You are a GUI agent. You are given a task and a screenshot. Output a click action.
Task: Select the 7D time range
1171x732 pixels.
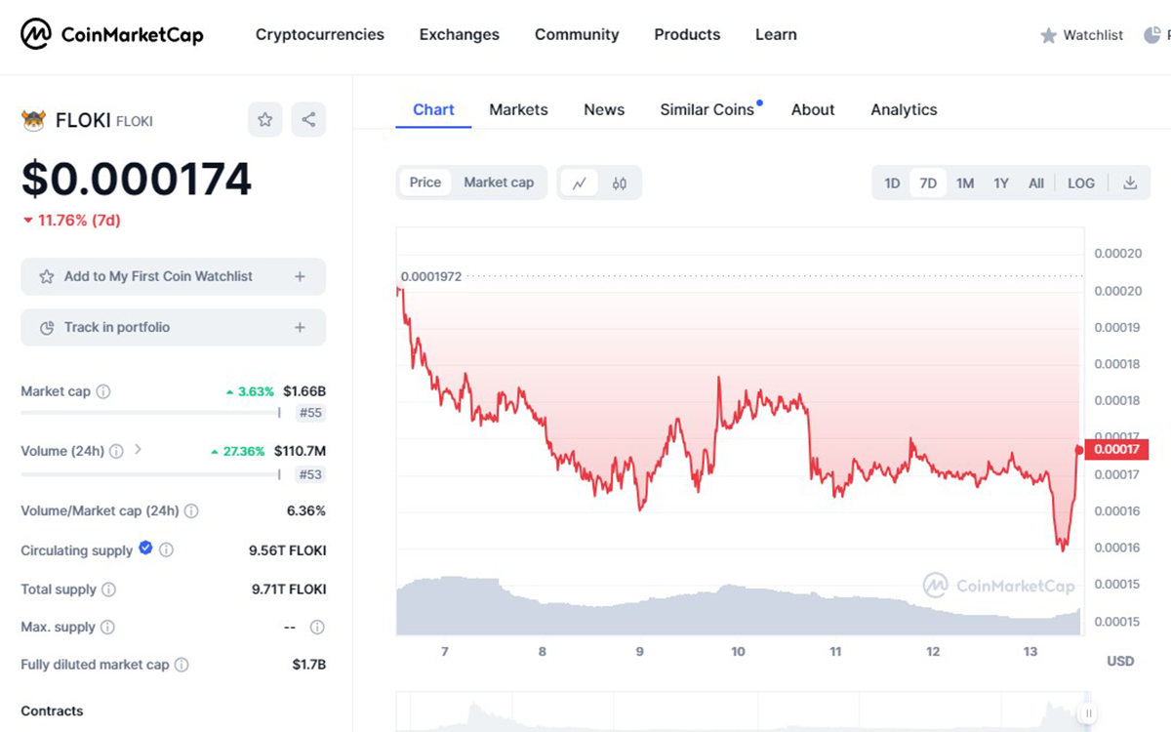pyautogui.click(x=928, y=183)
